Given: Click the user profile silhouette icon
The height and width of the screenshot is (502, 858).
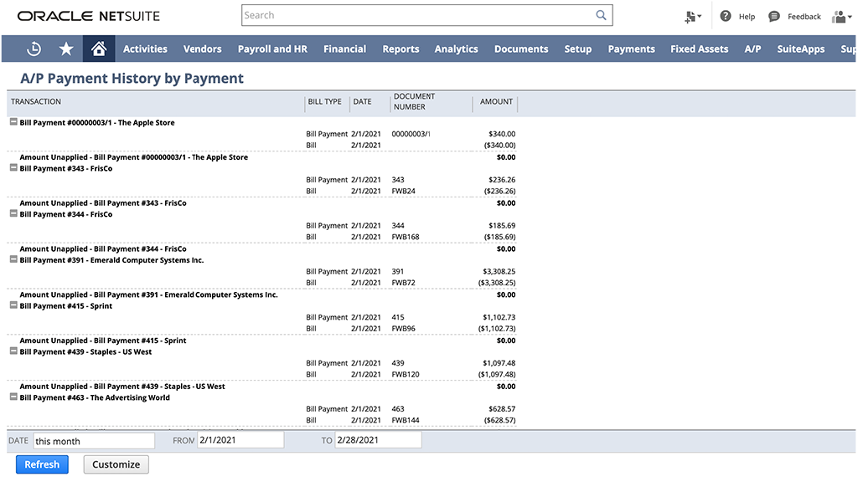Looking at the screenshot, I should point(840,15).
